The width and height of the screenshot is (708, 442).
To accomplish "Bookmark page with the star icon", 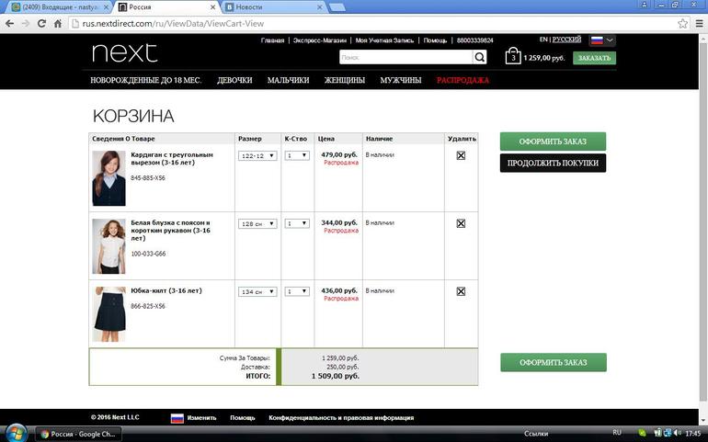I will click(682, 22).
